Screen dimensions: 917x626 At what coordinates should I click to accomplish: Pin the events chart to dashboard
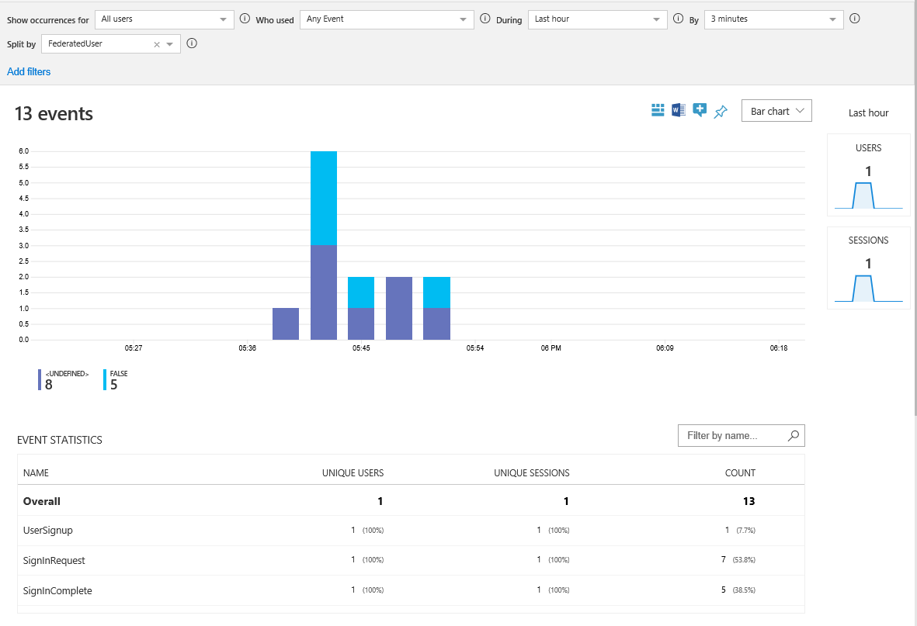[x=720, y=111]
